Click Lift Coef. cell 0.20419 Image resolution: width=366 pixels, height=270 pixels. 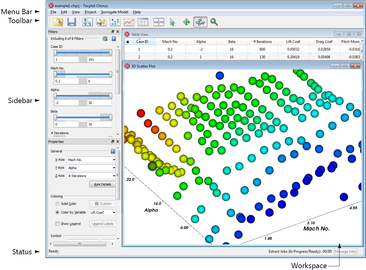(x=293, y=57)
